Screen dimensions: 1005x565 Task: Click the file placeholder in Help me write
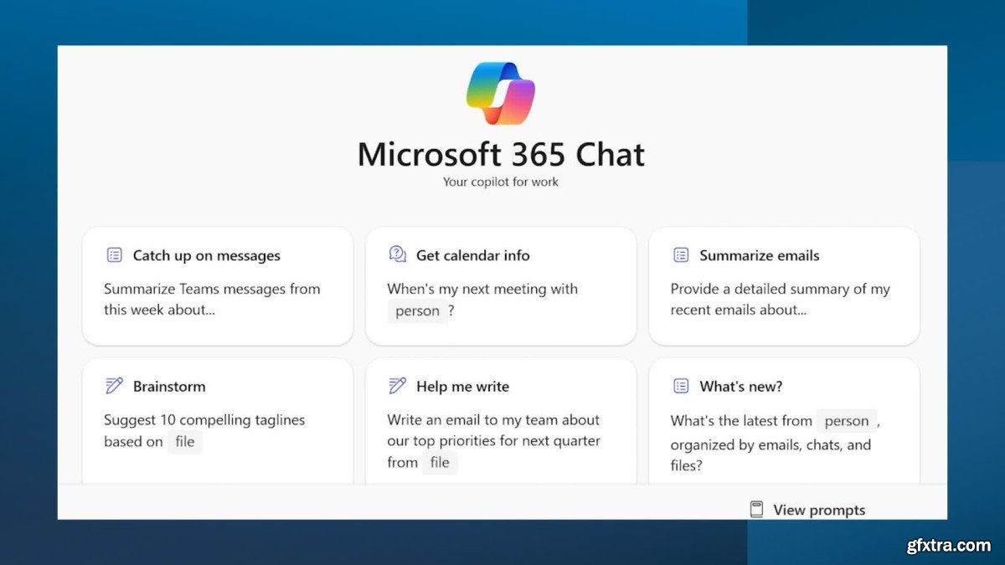point(440,462)
